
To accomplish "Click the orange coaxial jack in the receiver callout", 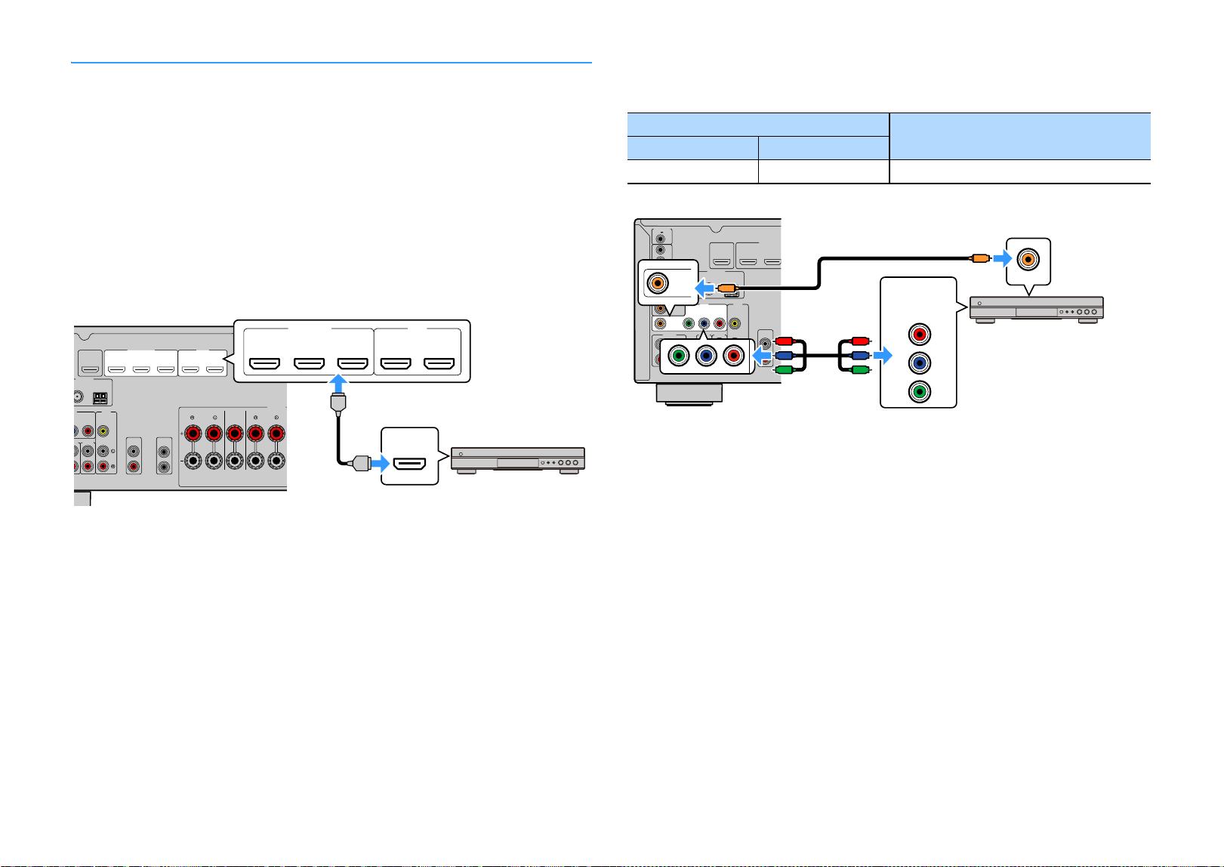I will pyautogui.click(x=658, y=283).
